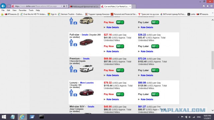Viewport: 214px width, 120px height.
Task: Refresh the page with reload icon
Action: [67, 6]
